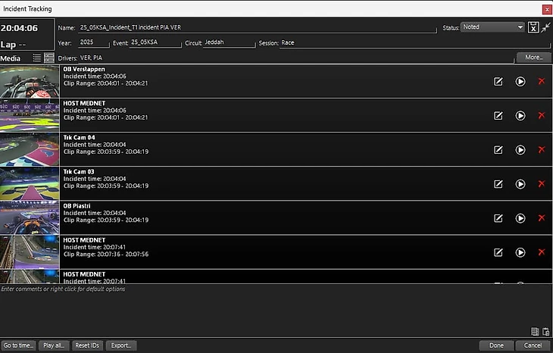Click the Cancel button

(x=533, y=345)
